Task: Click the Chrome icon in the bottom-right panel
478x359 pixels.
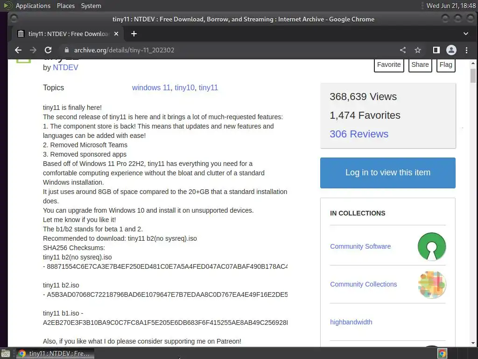Action: [x=442, y=353]
